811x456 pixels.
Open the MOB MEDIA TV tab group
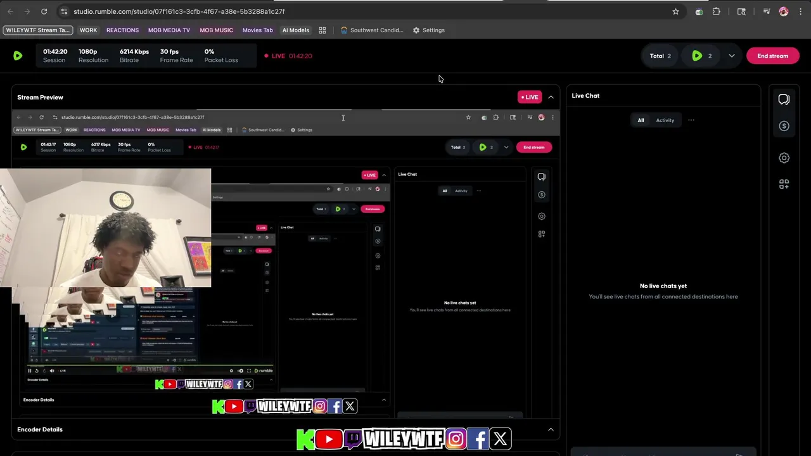(x=169, y=30)
